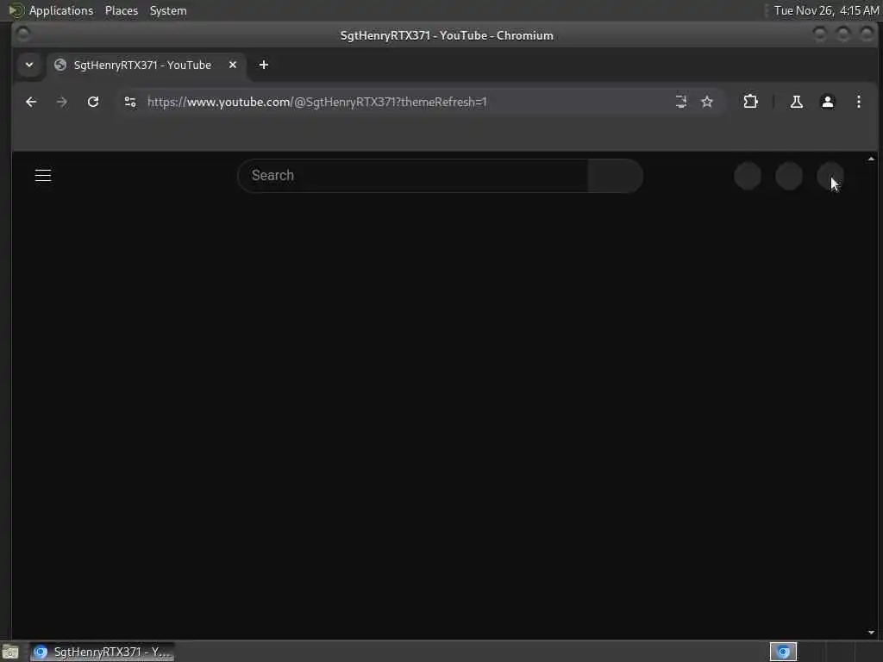Open the YouTube hamburger guide menu
Viewport: 883px width, 662px height.
pos(43,176)
